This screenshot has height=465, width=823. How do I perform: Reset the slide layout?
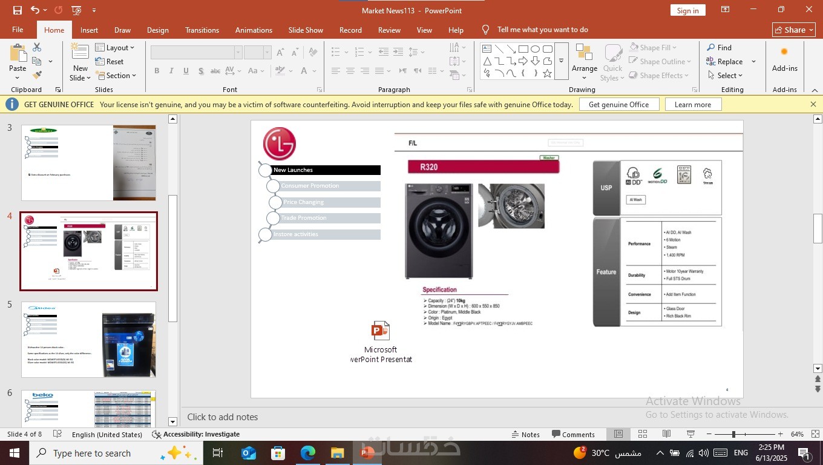110,61
